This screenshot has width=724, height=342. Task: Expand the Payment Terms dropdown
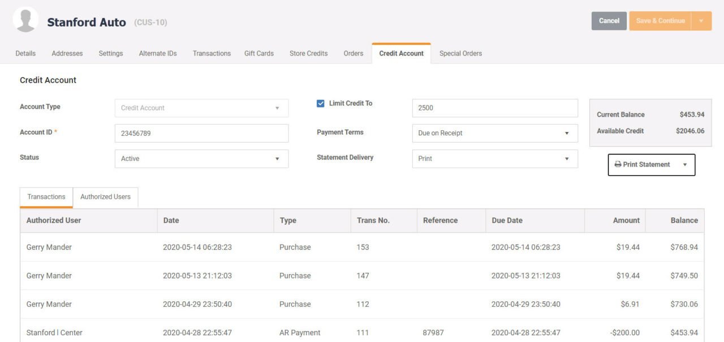pos(495,133)
